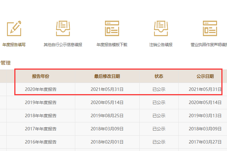Open the 2019年年度报告 row
The height and width of the screenshot is (151, 227).
pos(41,102)
